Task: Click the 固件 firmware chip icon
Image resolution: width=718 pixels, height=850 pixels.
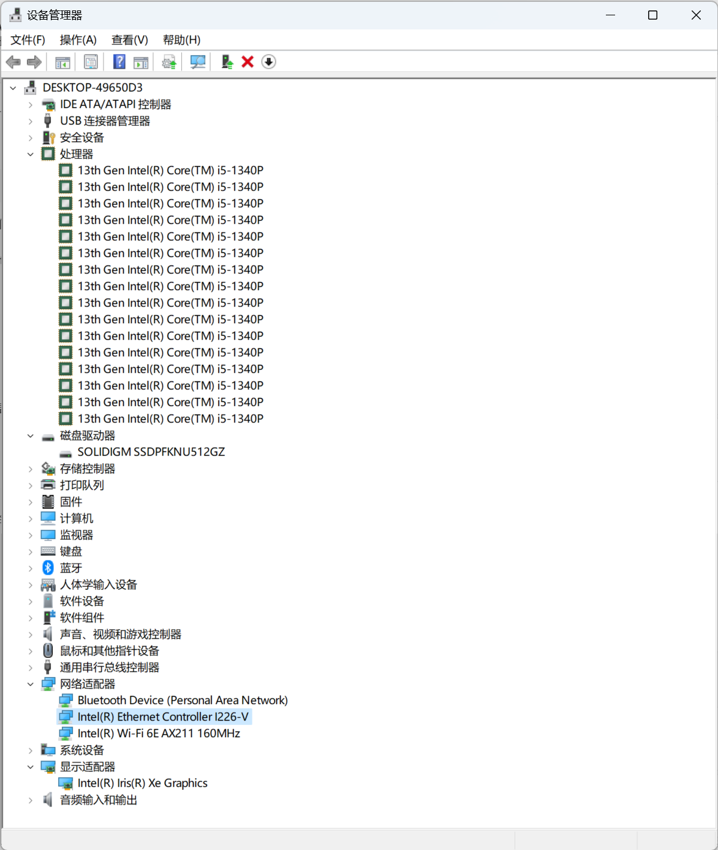Action: tap(48, 502)
